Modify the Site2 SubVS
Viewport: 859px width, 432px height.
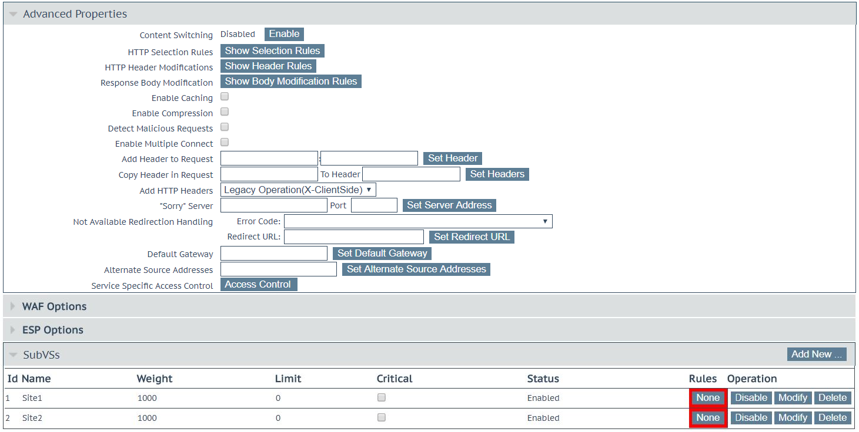pyautogui.click(x=793, y=417)
